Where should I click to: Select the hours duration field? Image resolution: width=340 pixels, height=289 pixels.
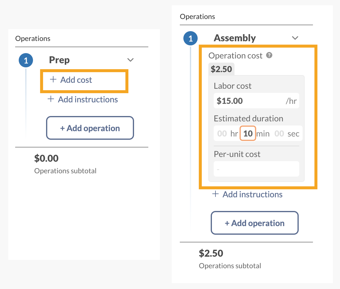tap(222, 134)
